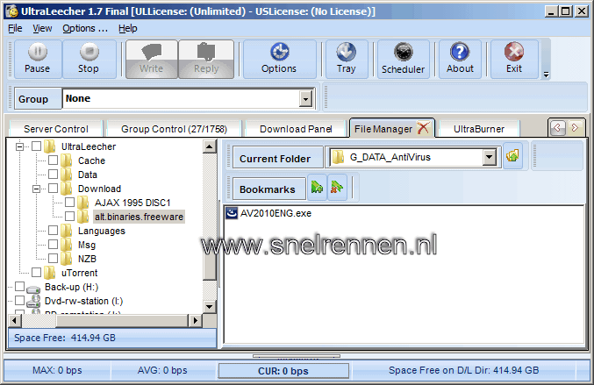
Task: Switch to Group Control (27/1758) tab
Action: coord(174,129)
